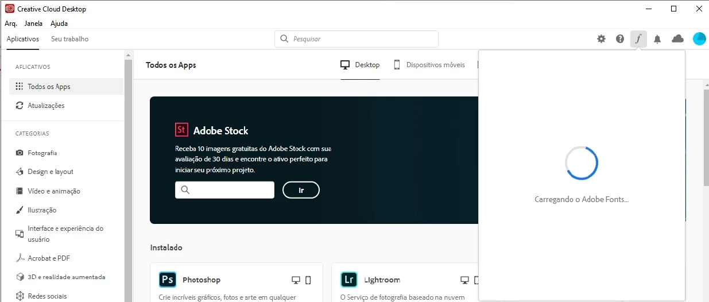The height and width of the screenshot is (302, 709).
Task: Click the Todos os Apps page heading
Action: coord(171,65)
